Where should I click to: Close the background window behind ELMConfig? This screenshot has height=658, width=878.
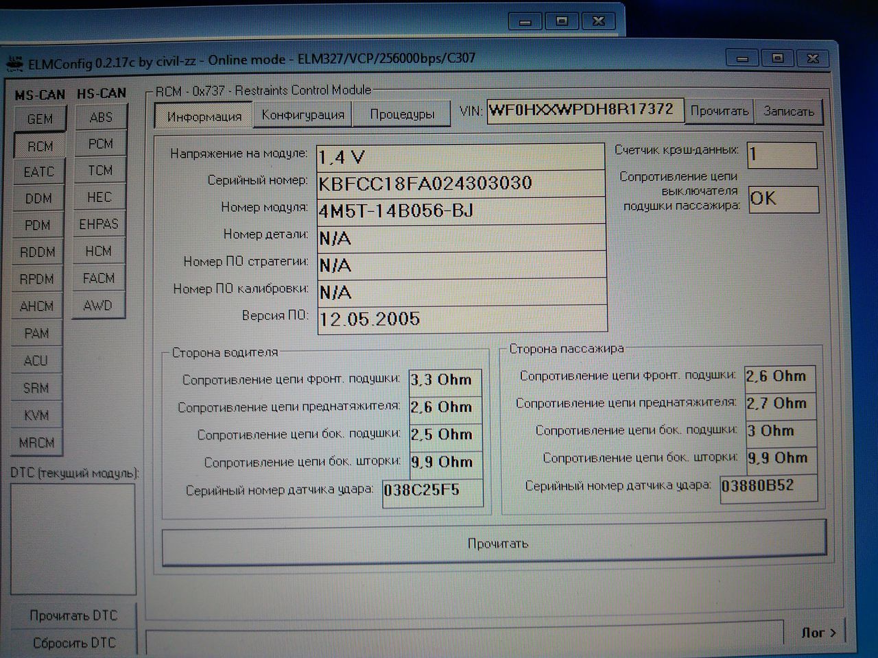pyautogui.click(x=598, y=21)
